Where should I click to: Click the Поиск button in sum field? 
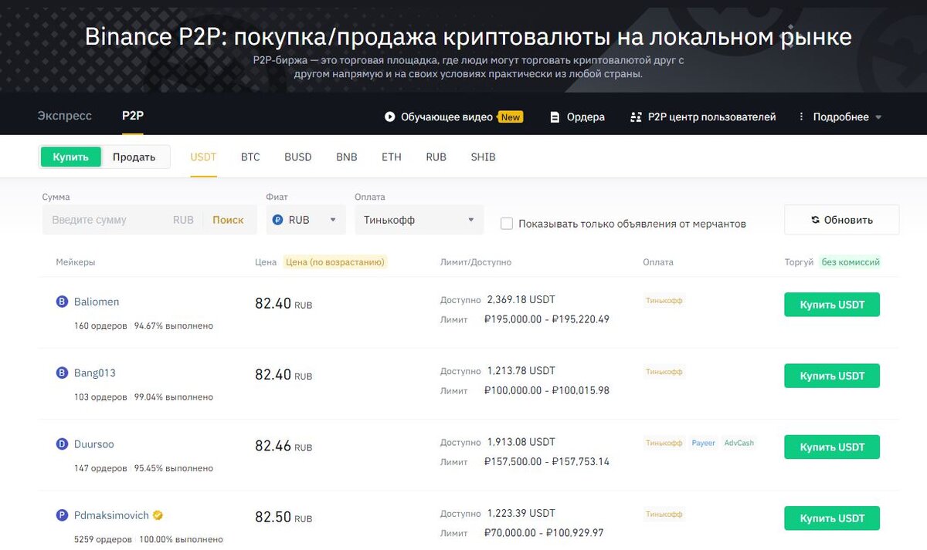point(228,220)
